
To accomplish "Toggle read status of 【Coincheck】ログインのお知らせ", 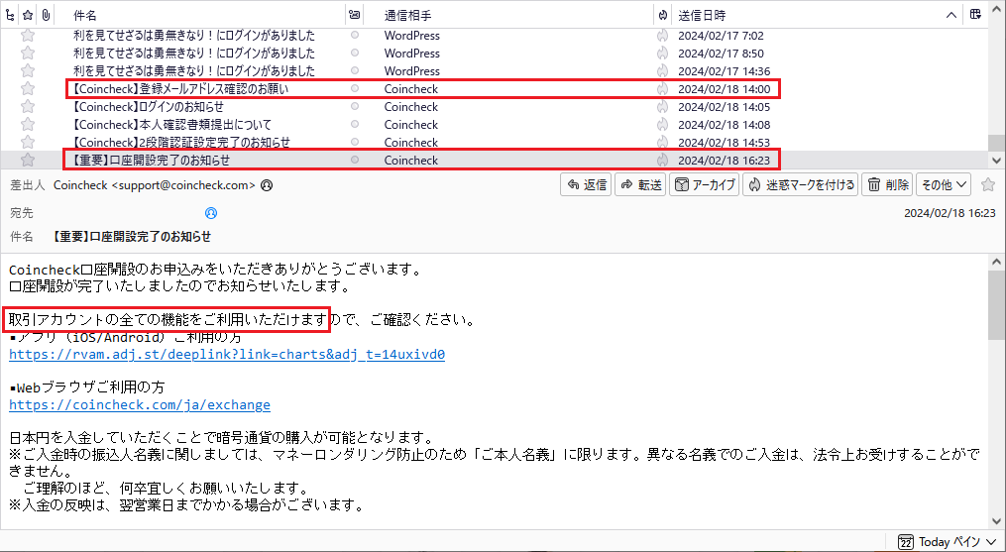I will tap(355, 107).
